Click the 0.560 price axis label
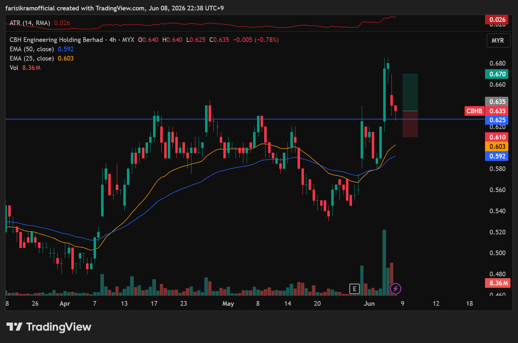The height and width of the screenshot is (343, 518). (498, 190)
